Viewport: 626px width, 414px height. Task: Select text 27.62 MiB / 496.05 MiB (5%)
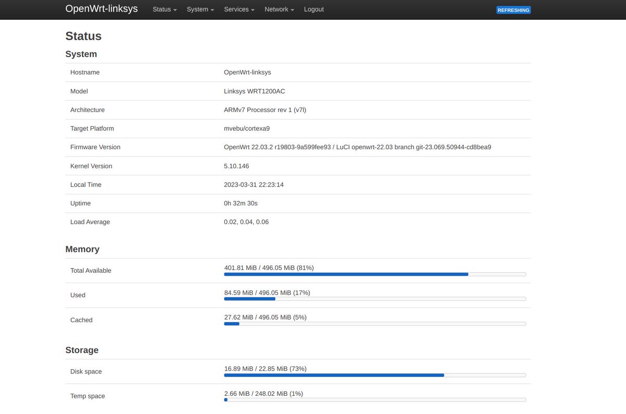pyautogui.click(x=266, y=317)
